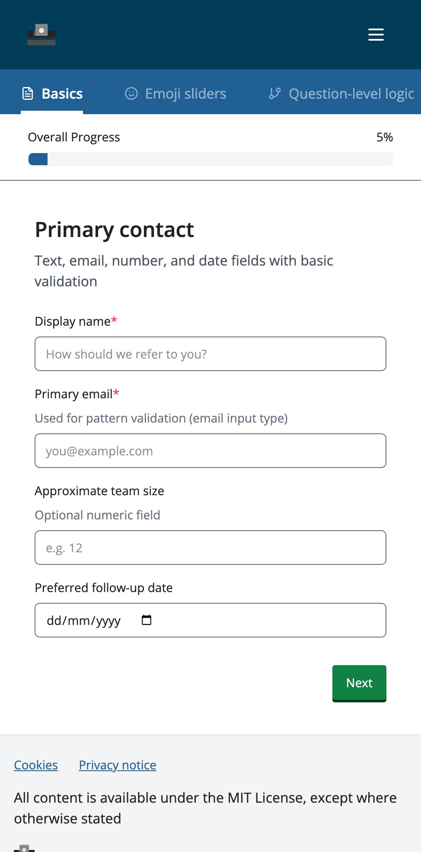Screen dimensions: 421x852
Task: Click the 5% progress percentage label
Action: [384, 137]
